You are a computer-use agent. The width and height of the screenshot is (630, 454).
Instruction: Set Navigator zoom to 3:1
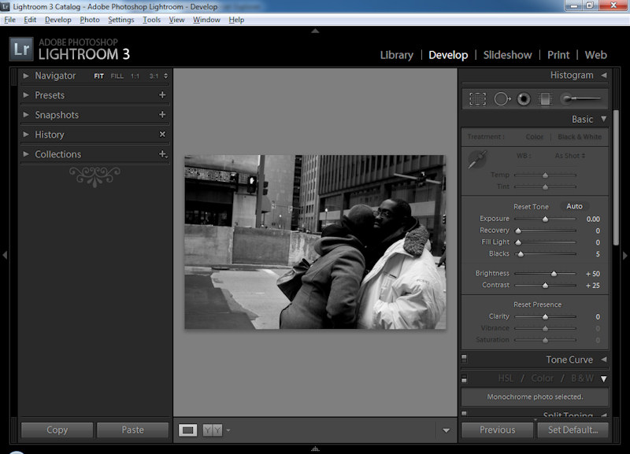[154, 76]
